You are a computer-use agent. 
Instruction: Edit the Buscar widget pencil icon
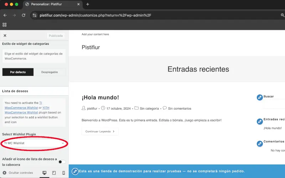[260, 97]
